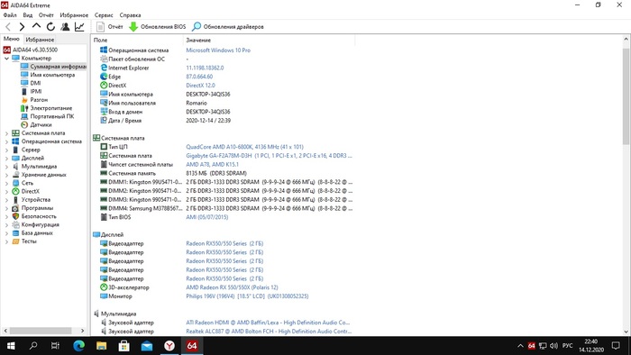Open user feedback person icon in toolbar
631x355 pixels.
65,27
